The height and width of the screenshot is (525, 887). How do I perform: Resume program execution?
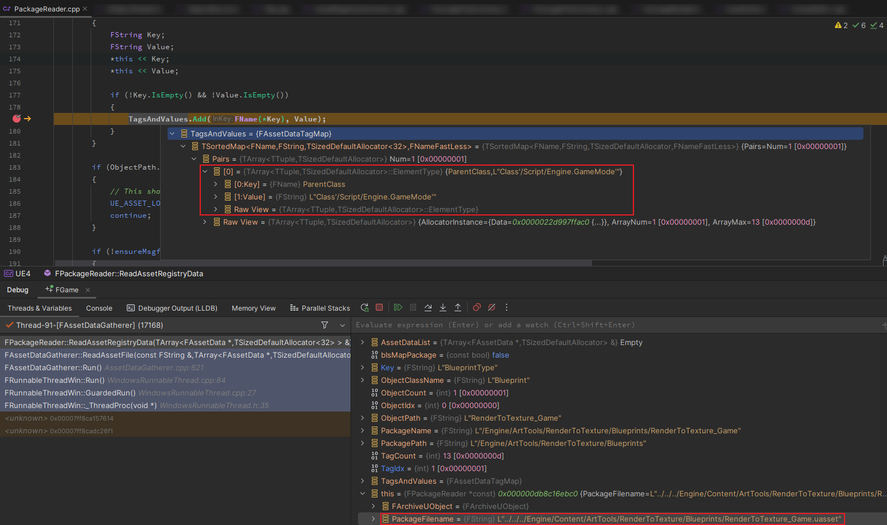(398, 308)
